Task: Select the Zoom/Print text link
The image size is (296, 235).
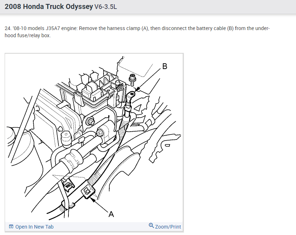Action: pos(168,227)
